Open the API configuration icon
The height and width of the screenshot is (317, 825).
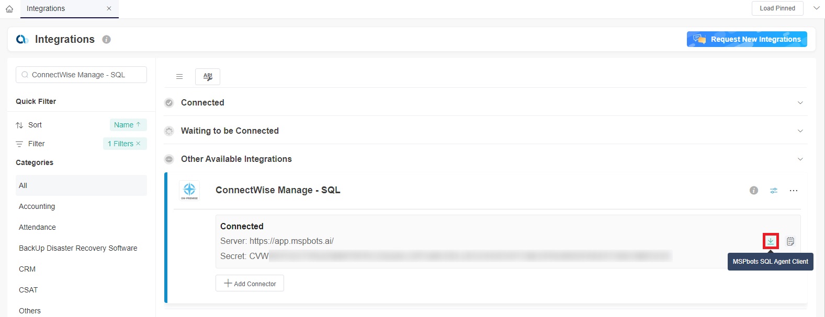(x=207, y=76)
